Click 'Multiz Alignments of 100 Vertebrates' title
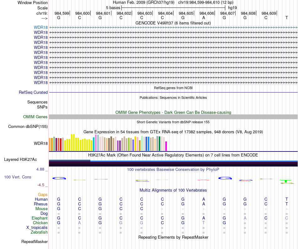The image size is (298, 249). tap(173, 190)
